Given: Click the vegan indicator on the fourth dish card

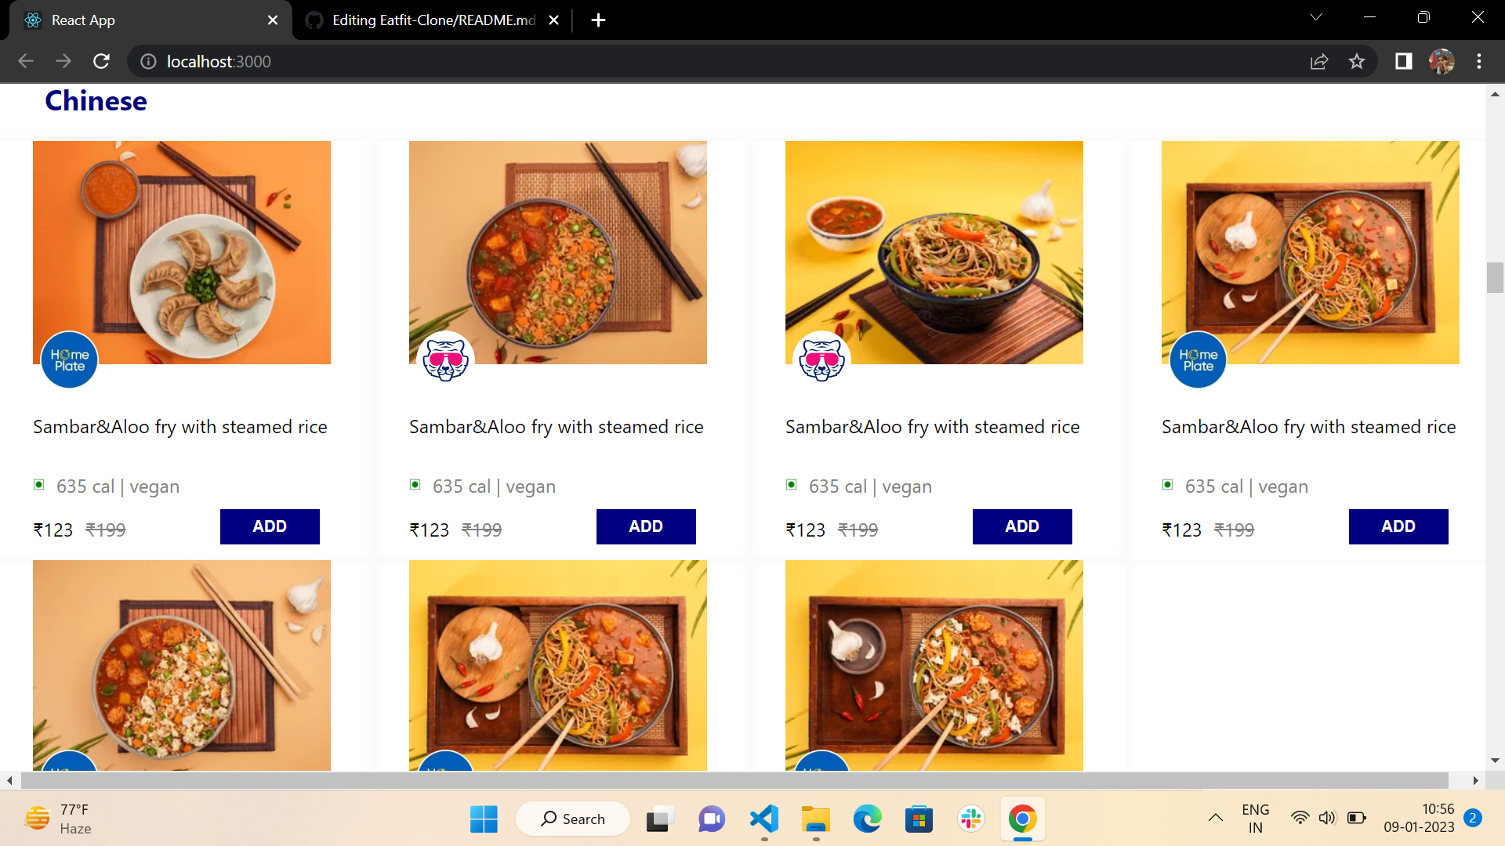Looking at the screenshot, I should pyautogui.click(x=1167, y=485).
